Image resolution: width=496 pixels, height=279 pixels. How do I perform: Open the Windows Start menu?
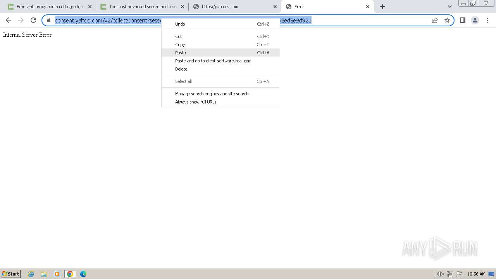click(10, 274)
